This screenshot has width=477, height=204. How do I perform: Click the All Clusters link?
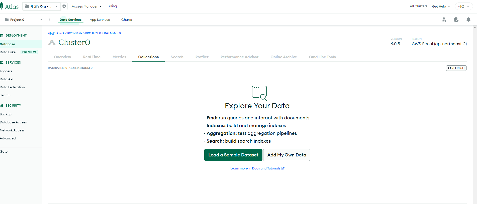tap(418, 6)
